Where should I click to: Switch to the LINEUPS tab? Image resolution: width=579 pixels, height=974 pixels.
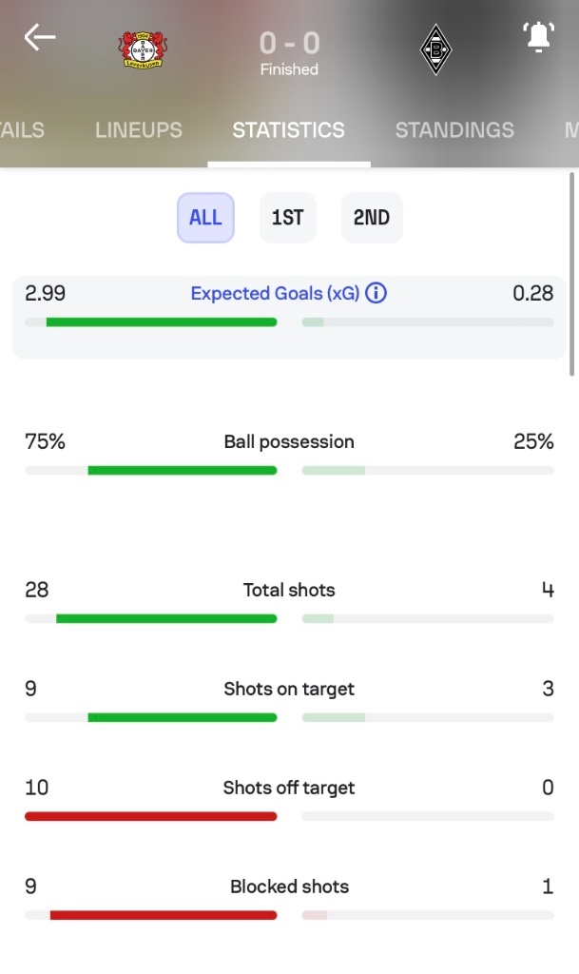[139, 129]
